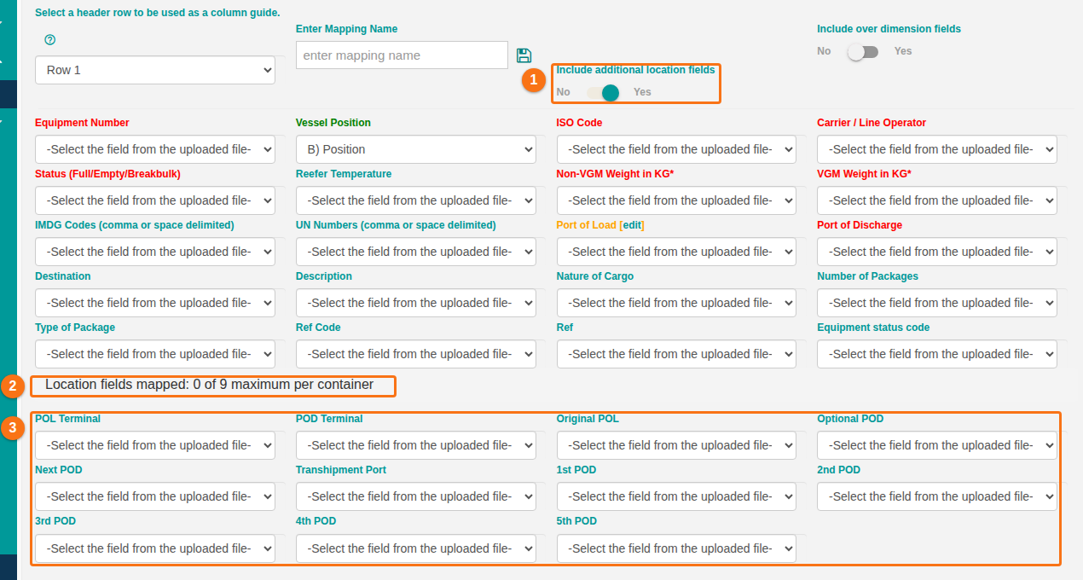Open the 1st POD dropdown
The image size is (1083, 580).
point(676,496)
